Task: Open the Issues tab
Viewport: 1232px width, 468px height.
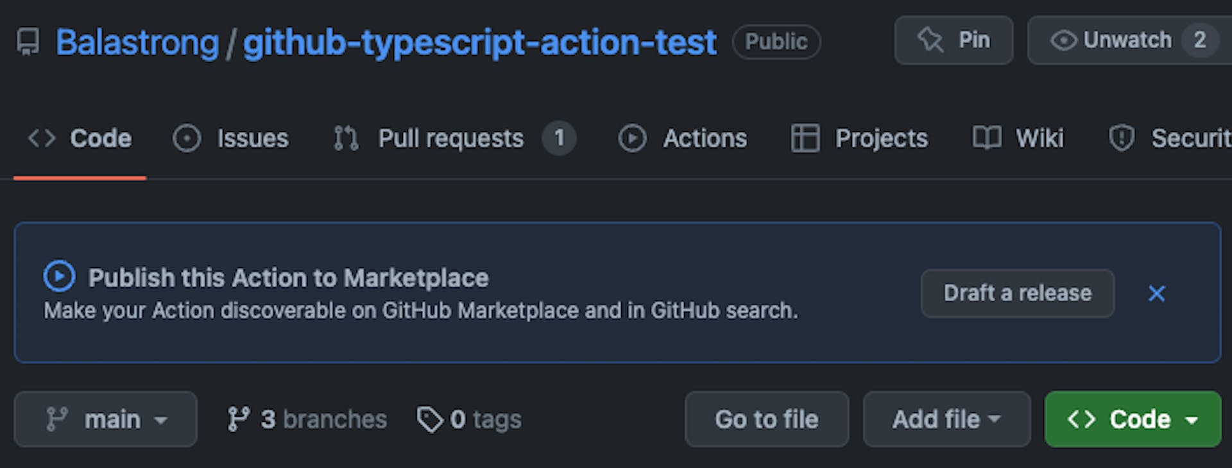Action: 231,138
